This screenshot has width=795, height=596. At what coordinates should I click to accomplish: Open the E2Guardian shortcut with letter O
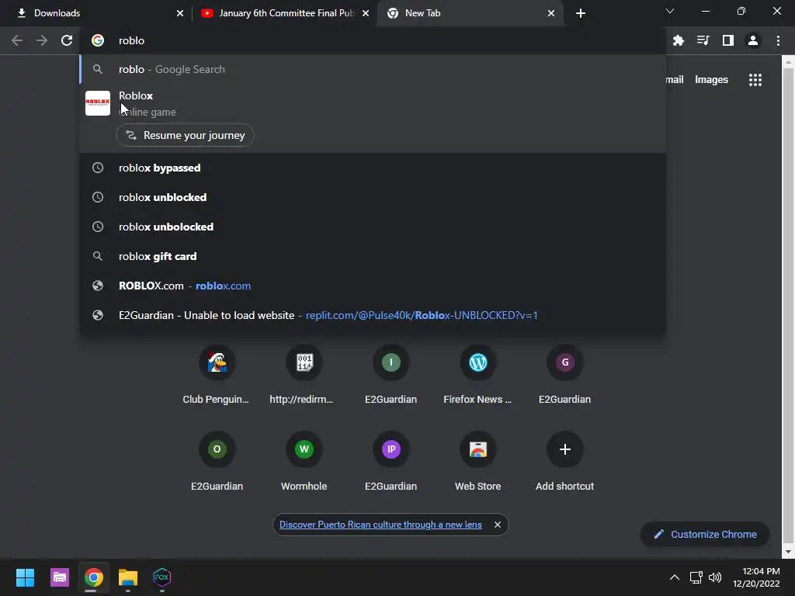click(x=217, y=449)
